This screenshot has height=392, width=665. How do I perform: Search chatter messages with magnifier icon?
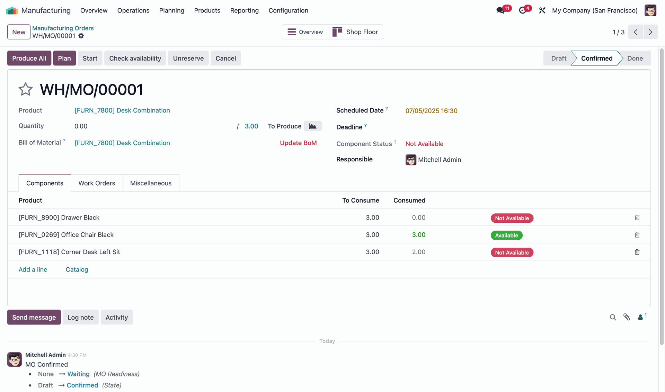613,317
